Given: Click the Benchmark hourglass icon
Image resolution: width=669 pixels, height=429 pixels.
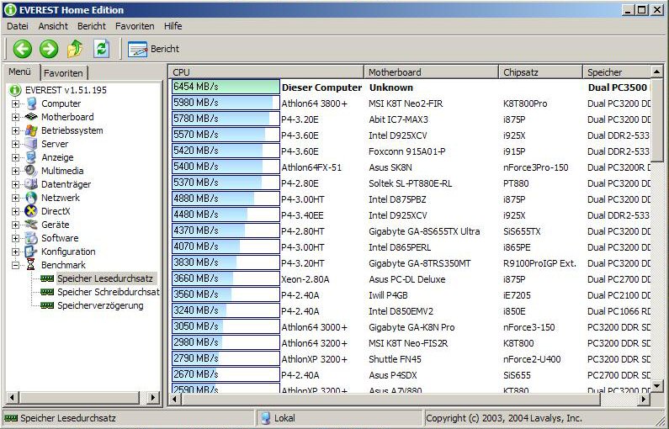Looking at the screenshot, I should pyautogui.click(x=31, y=265).
